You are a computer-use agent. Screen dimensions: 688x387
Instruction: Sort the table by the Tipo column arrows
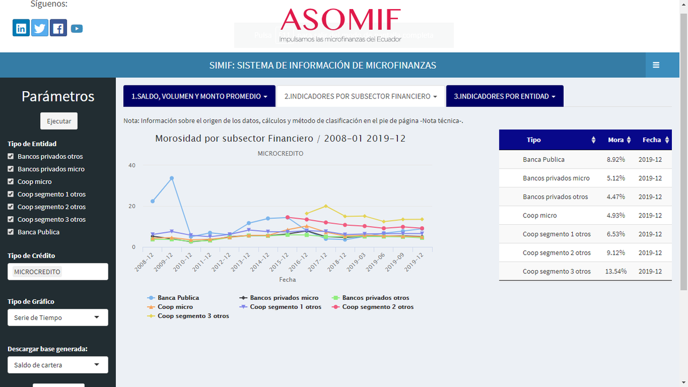pyautogui.click(x=593, y=140)
